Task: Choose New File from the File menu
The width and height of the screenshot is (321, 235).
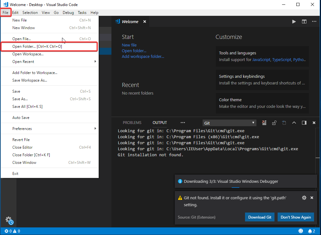Action: (50, 20)
